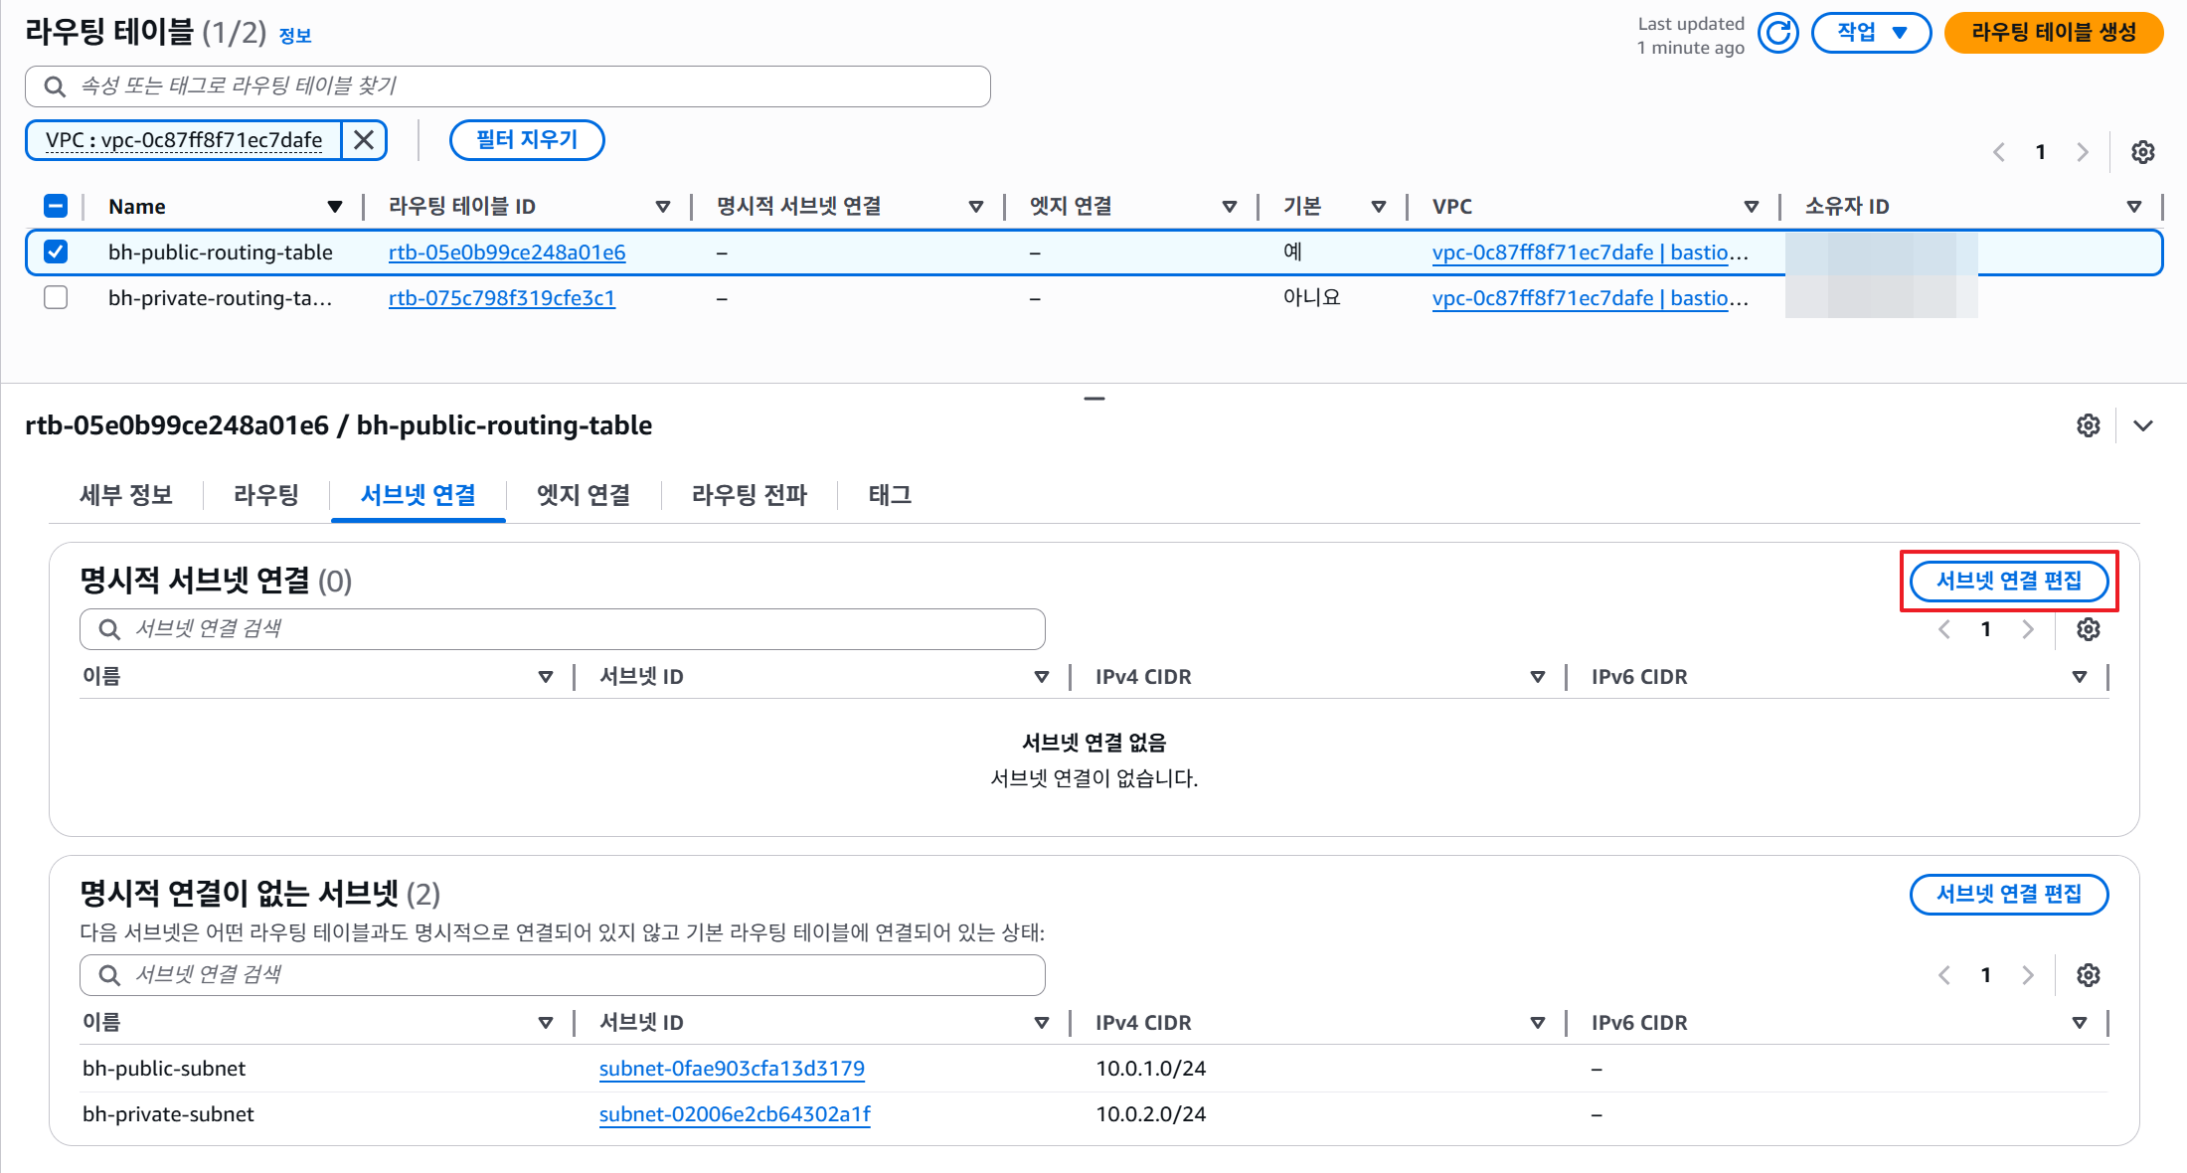Open the 작업 actions dropdown
Screen dimensions: 2187x1173
(1870, 33)
